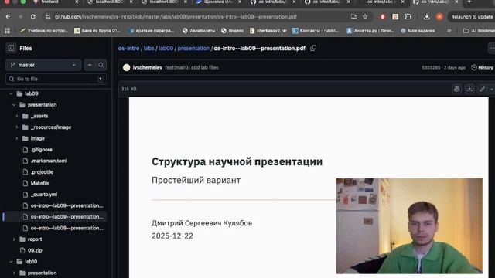Click the ivschemelev avatar image
The height and width of the screenshot is (278, 495).
tap(127, 67)
